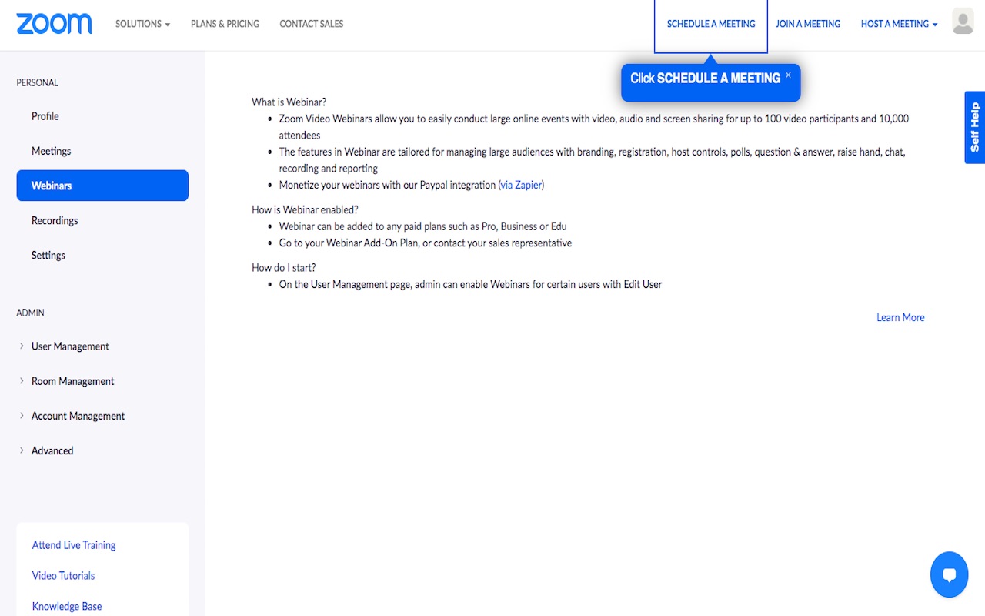This screenshot has height=616, width=985.
Task: Click the 'How is Webinar enabled?' heading
Action: 305,209
